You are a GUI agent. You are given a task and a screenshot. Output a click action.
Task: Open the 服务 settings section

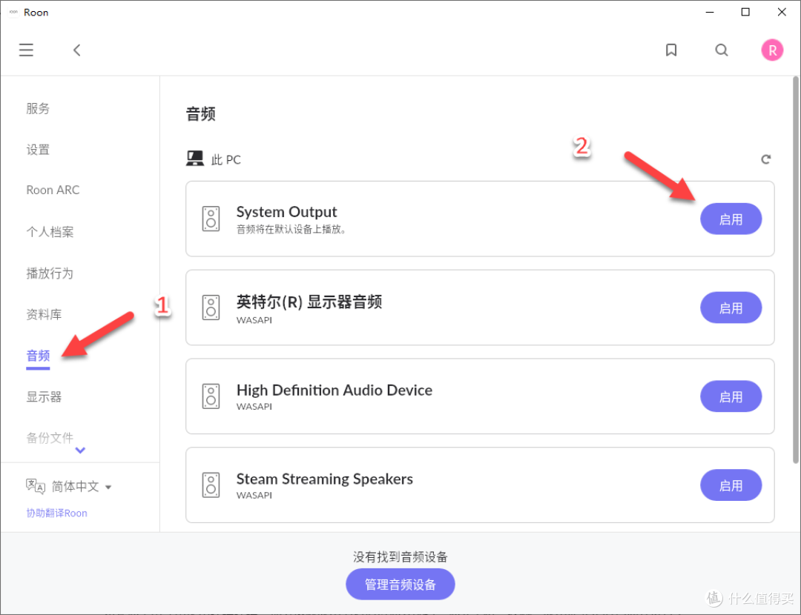coord(38,108)
